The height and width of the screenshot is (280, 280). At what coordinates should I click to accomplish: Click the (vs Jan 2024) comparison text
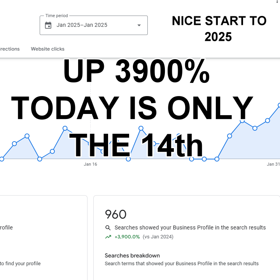pos(158,237)
